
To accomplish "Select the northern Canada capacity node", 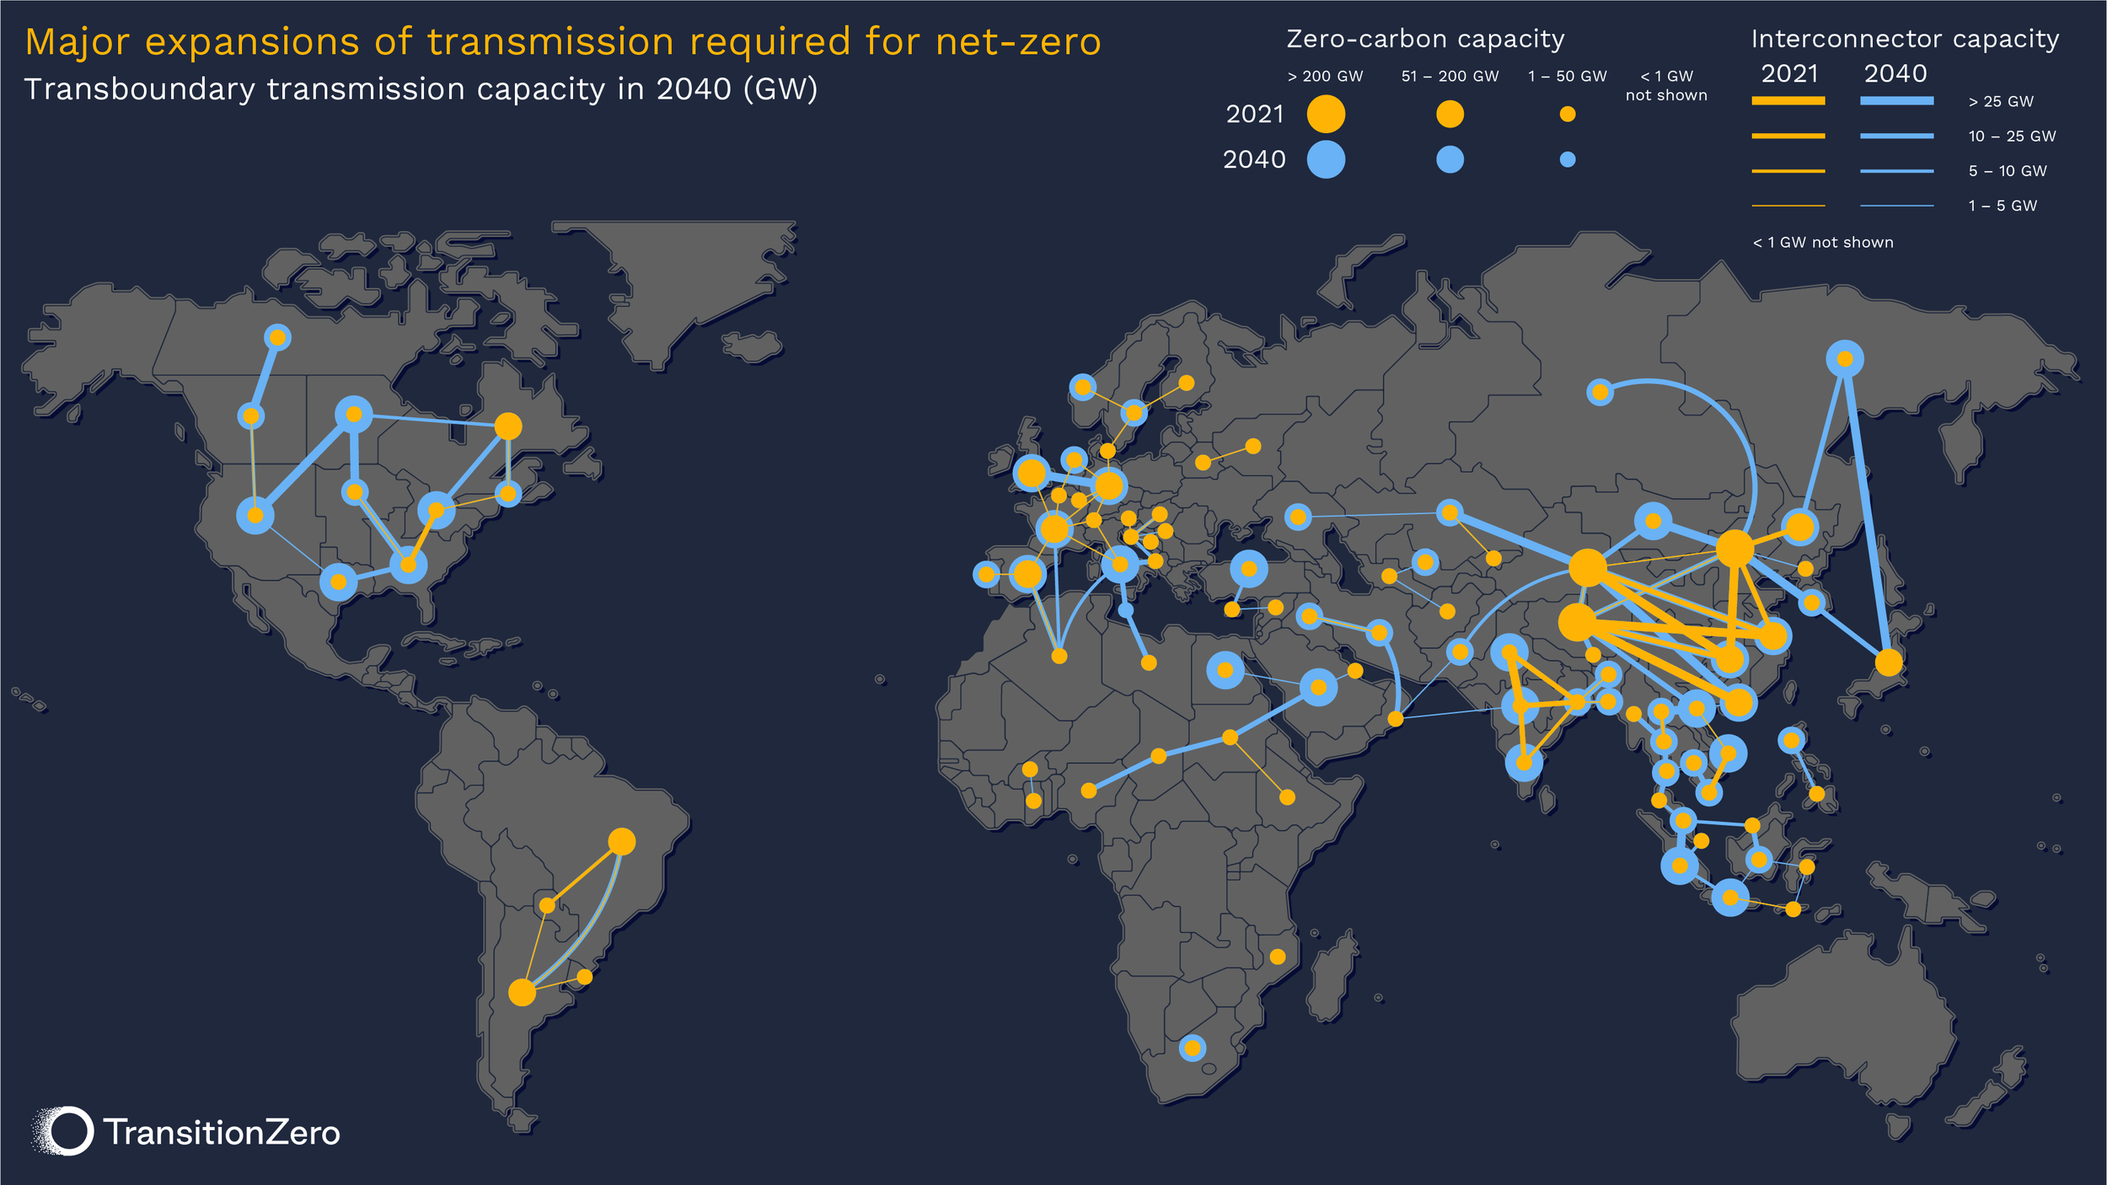I will pos(277,337).
